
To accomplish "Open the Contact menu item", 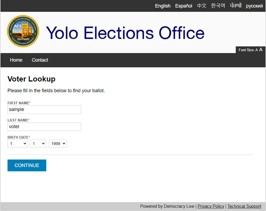I will pyautogui.click(x=40, y=60).
